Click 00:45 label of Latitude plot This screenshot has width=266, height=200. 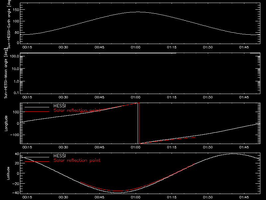(x=99, y=197)
